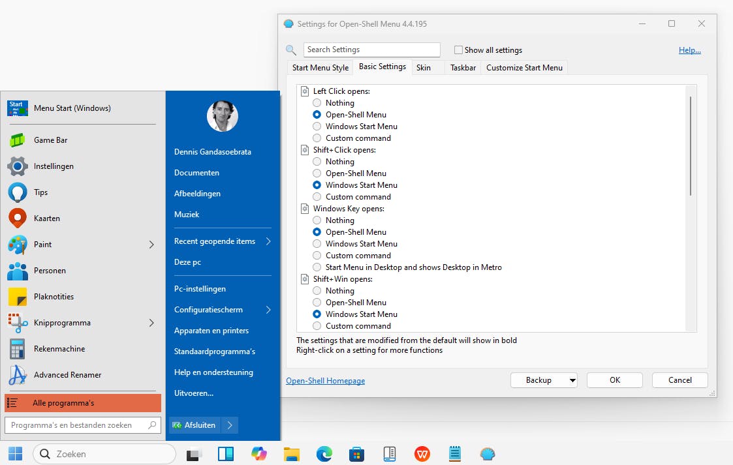Switch to the Taskbar tab
The height and width of the screenshot is (465, 733).
[463, 68]
